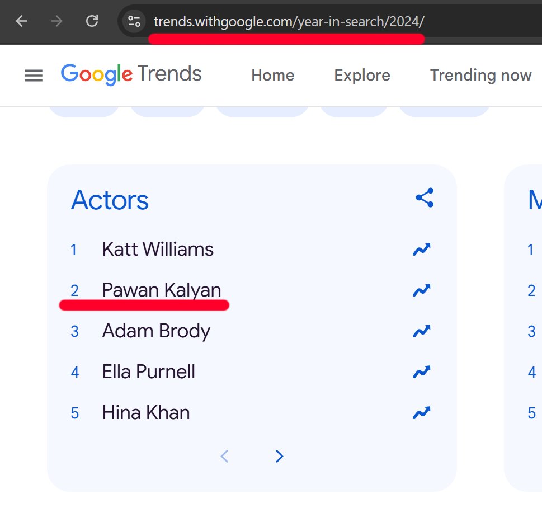This screenshot has height=522, width=542.
Task: Reload the page with the refresh icon
Action: coord(92,21)
